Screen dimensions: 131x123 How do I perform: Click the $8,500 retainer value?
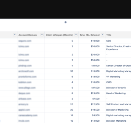[x=96, y=115]
